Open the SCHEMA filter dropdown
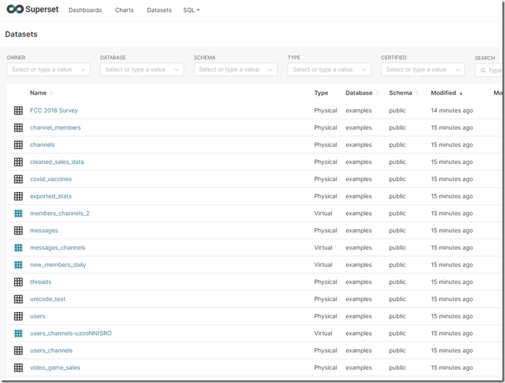 click(x=236, y=69)
